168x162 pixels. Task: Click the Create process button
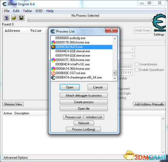pos(84,102)
